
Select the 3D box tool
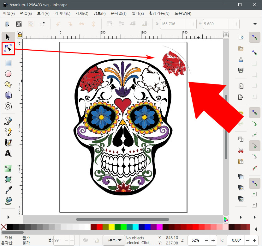8,95
